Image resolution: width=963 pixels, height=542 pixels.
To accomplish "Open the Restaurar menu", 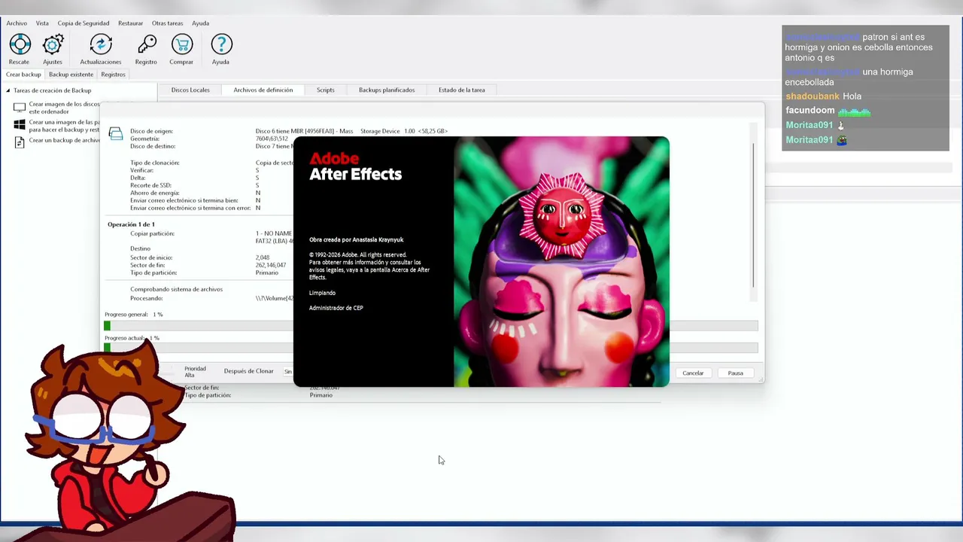I will coord(131,23).
